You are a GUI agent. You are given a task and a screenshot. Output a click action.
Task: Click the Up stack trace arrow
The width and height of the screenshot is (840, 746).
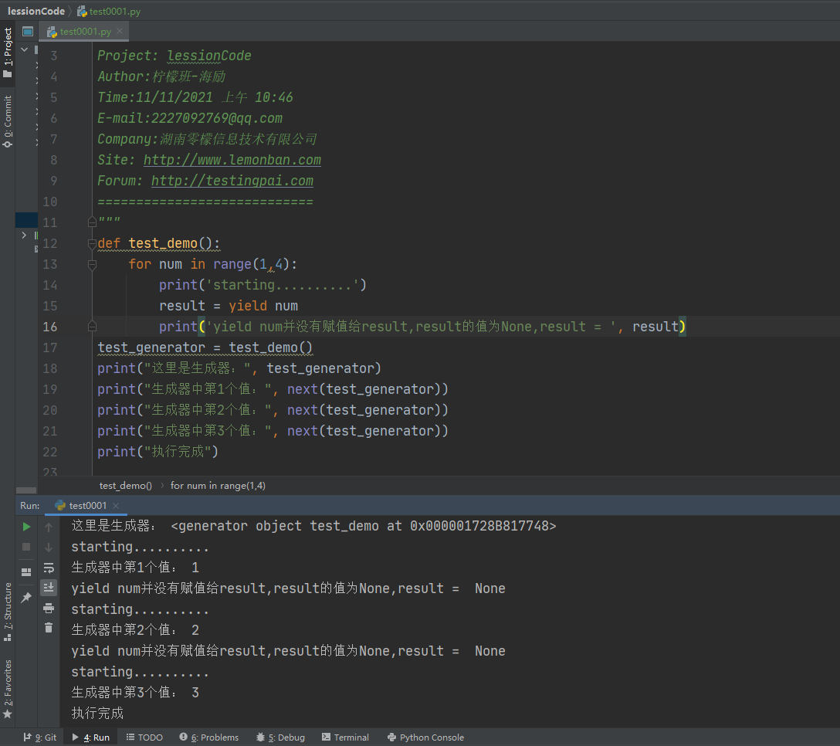click(49, 527)
